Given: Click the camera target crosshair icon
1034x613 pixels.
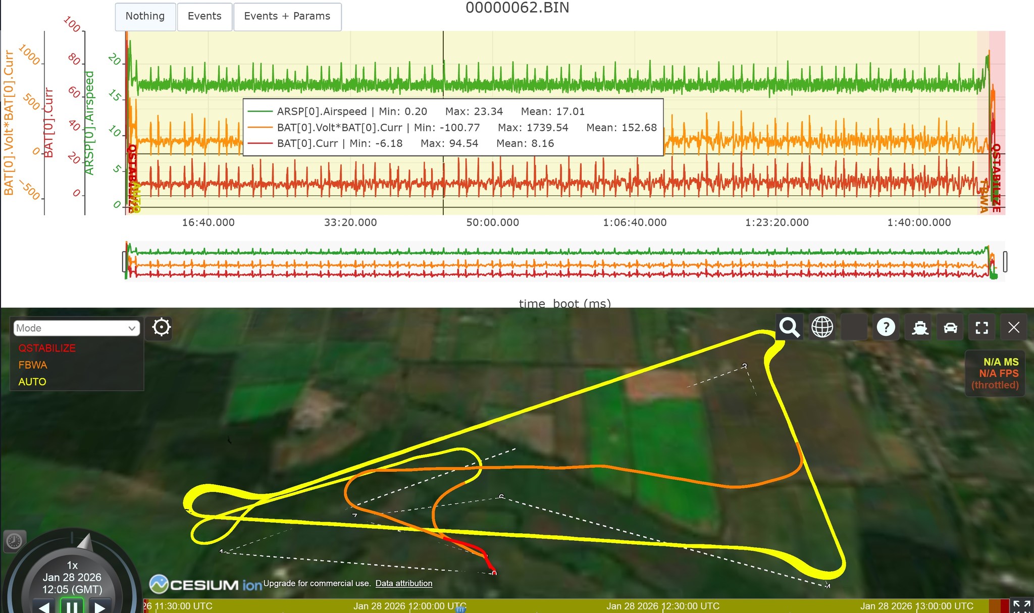Looking at the screenshot, I should pos(161,327).
